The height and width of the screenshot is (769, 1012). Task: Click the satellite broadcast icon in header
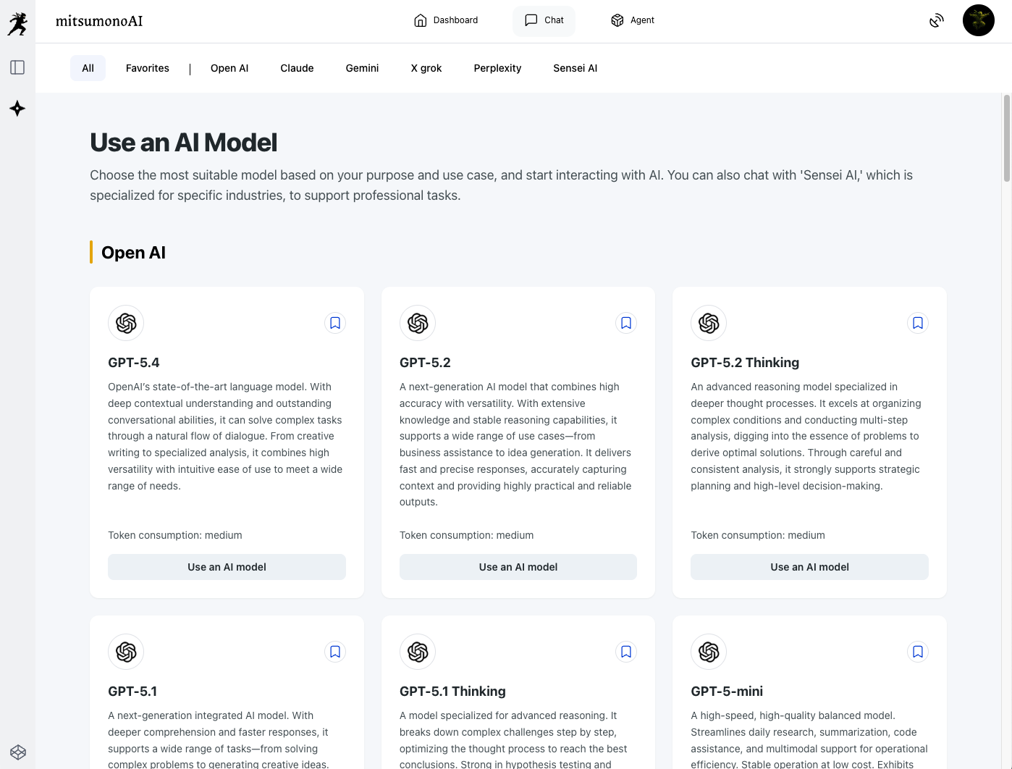[x=937, y=20]
